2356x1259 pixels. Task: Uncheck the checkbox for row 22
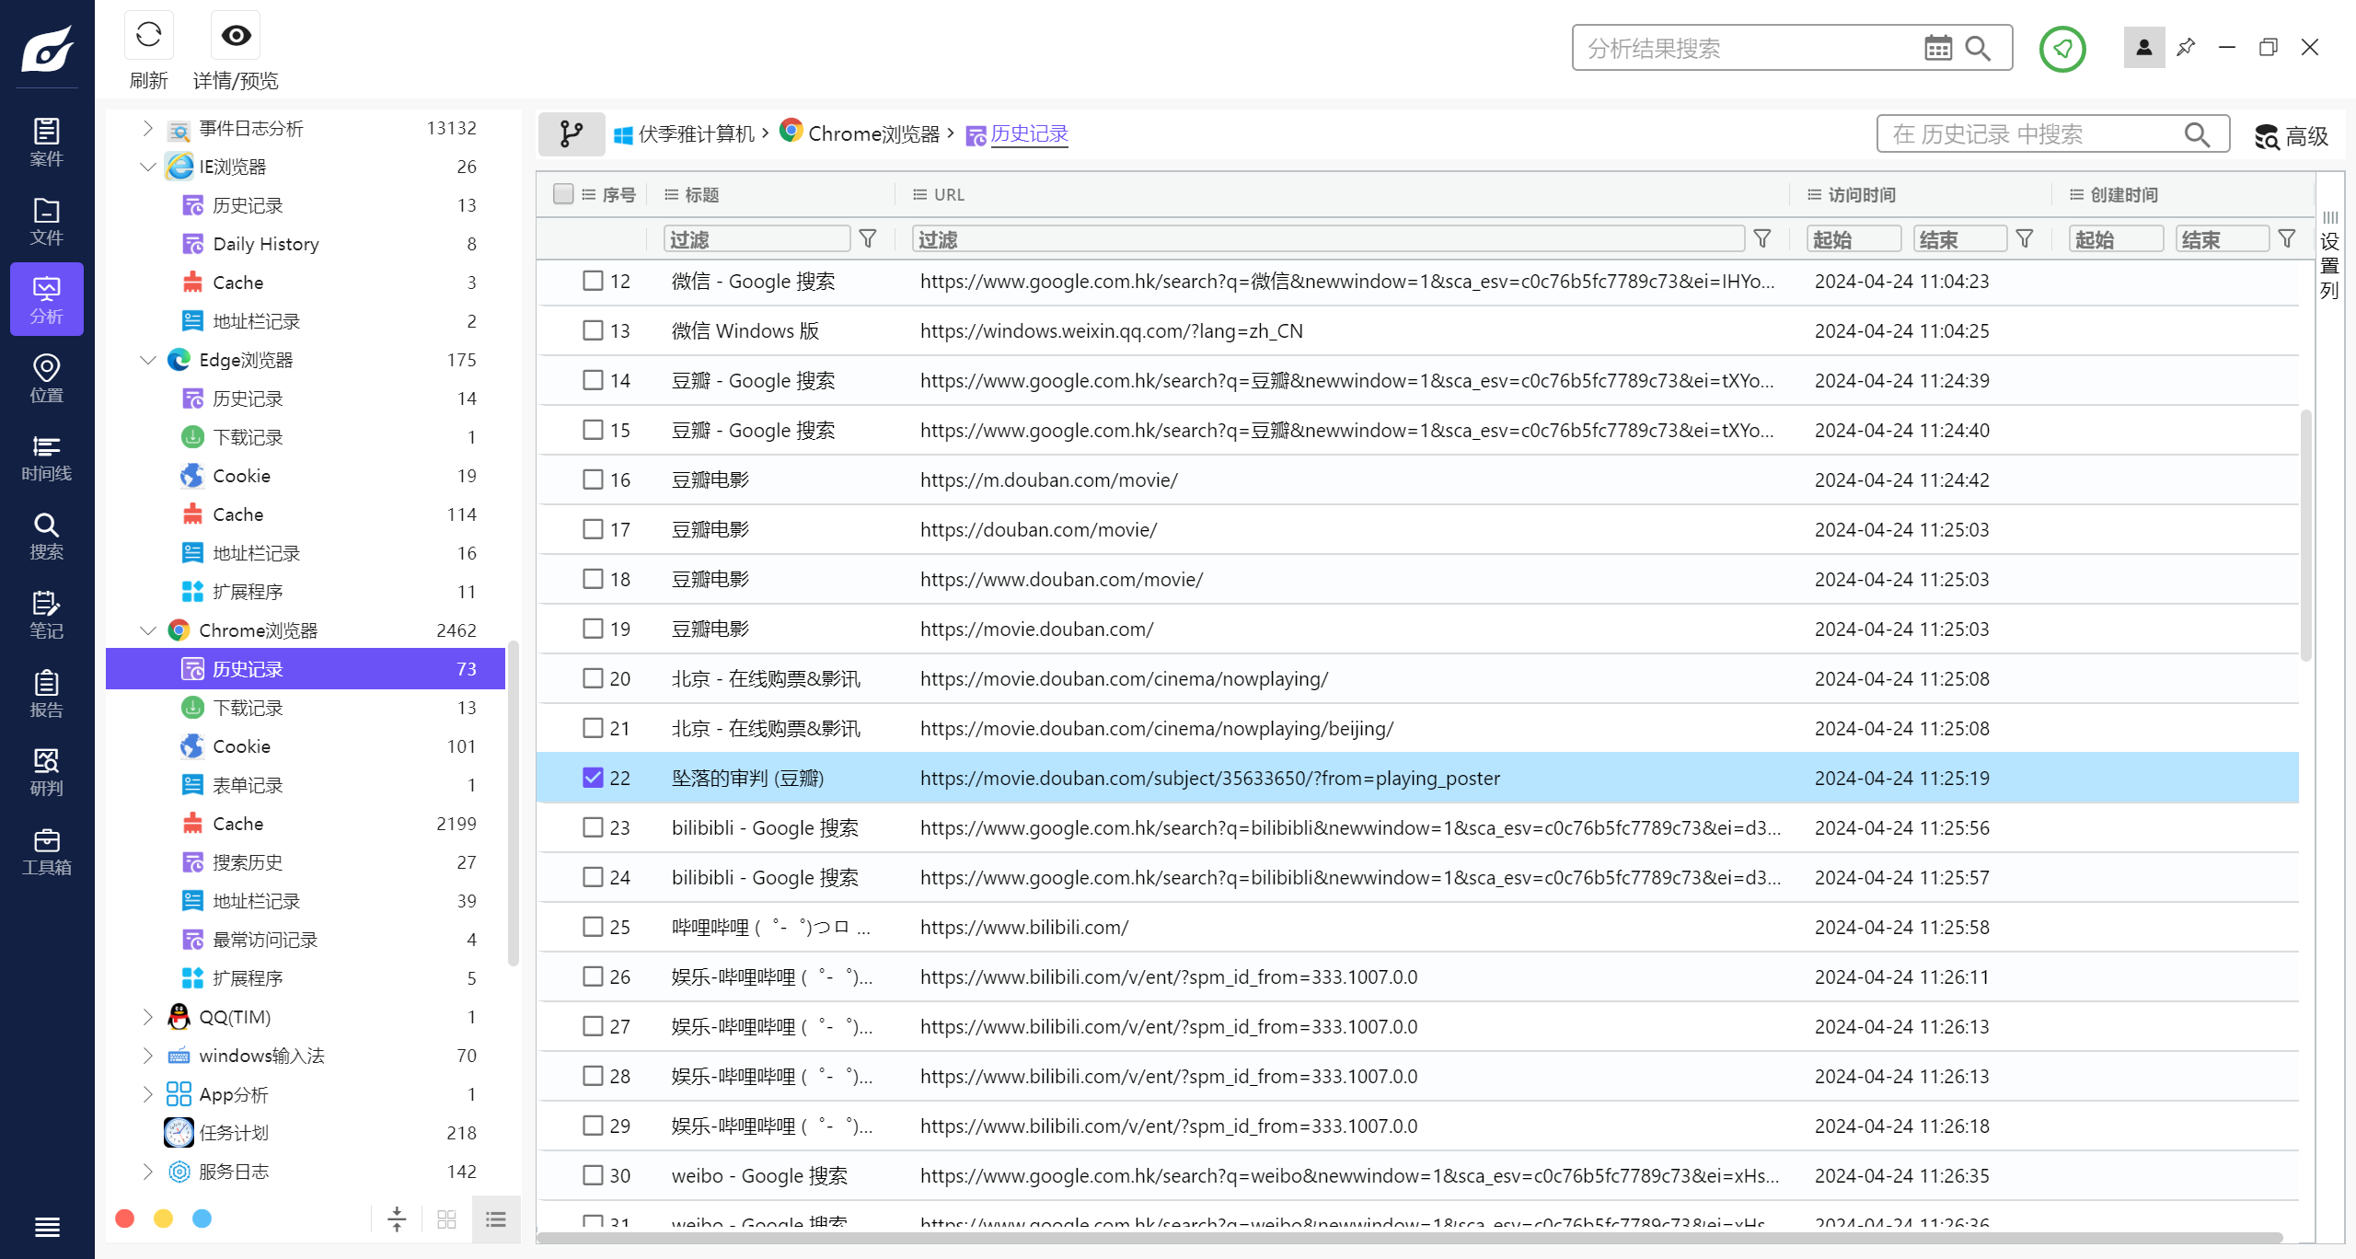pos(593,778)
